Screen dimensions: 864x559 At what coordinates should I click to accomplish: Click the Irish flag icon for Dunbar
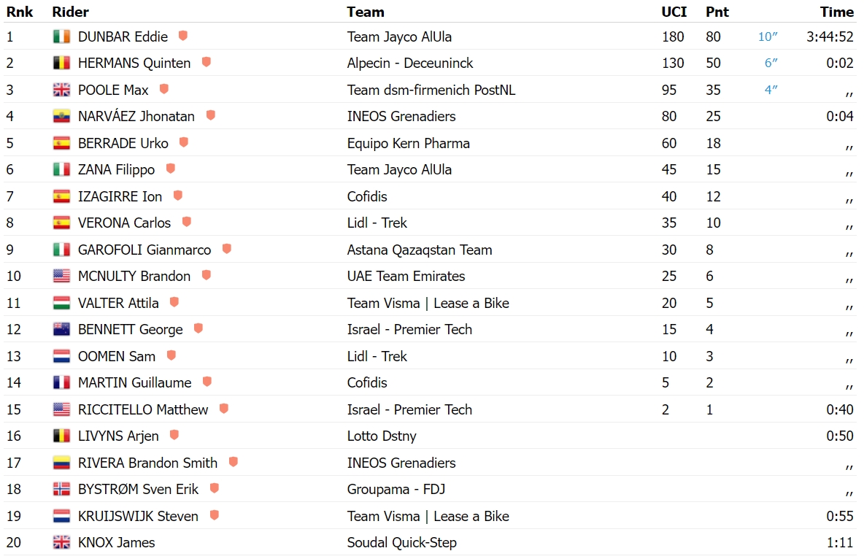[62, 36]
